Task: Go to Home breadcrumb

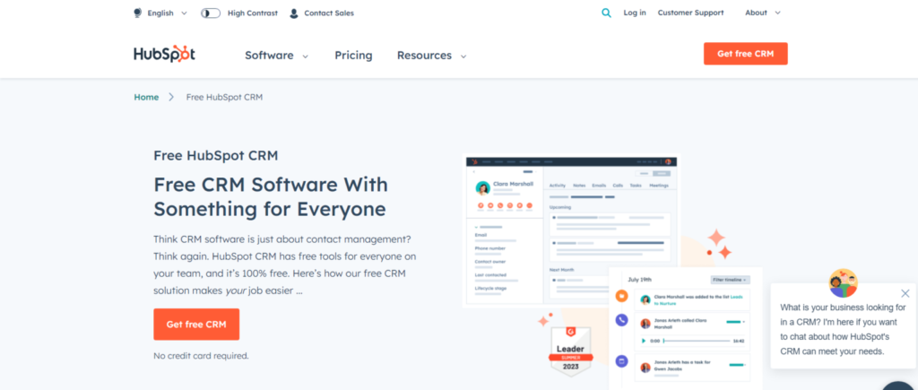Action: pos(146,97)
